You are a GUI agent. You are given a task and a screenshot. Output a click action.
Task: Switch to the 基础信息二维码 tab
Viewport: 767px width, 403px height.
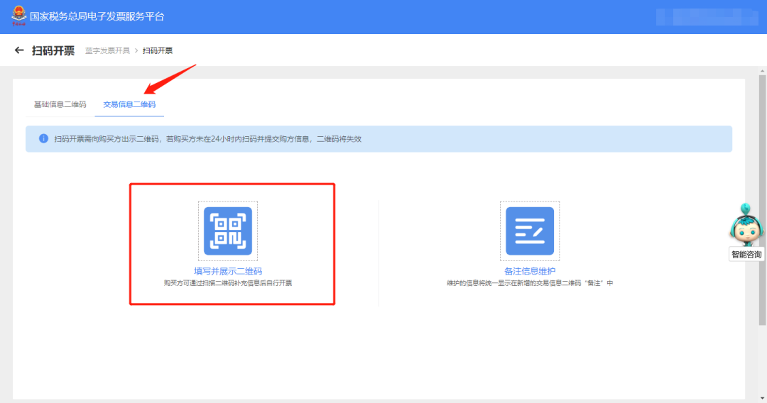(x=60, y=104)
